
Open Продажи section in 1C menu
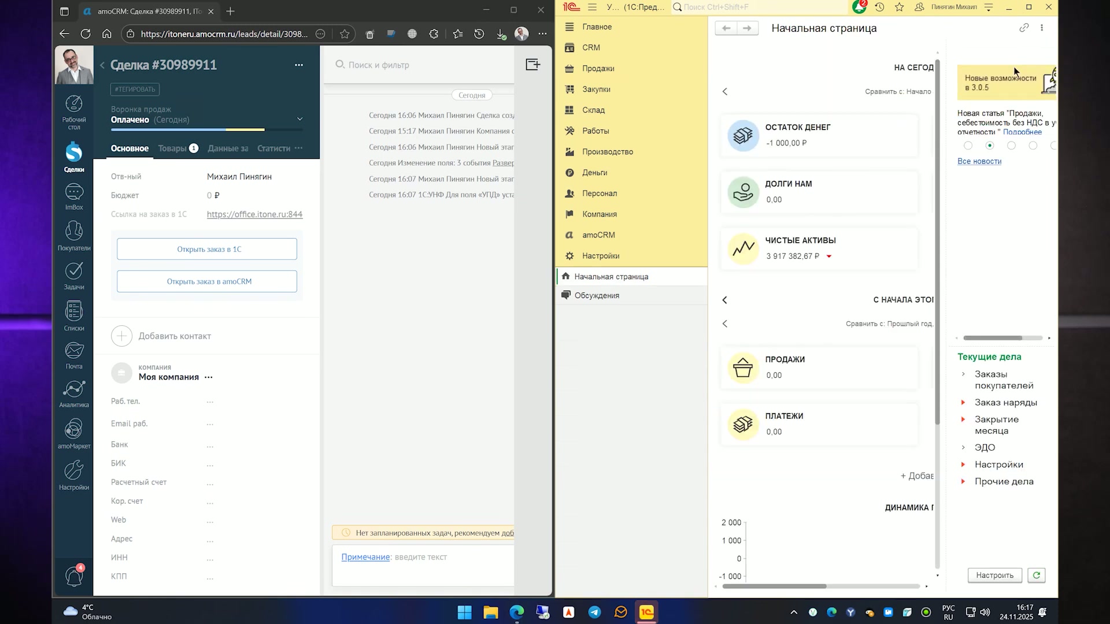coord(598,68)
